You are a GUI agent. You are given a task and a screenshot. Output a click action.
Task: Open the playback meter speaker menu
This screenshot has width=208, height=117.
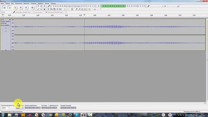click(x=98, y=6)
